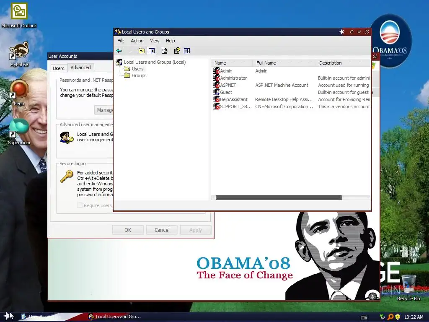Click the Up one level folder icon

point(142,51)
